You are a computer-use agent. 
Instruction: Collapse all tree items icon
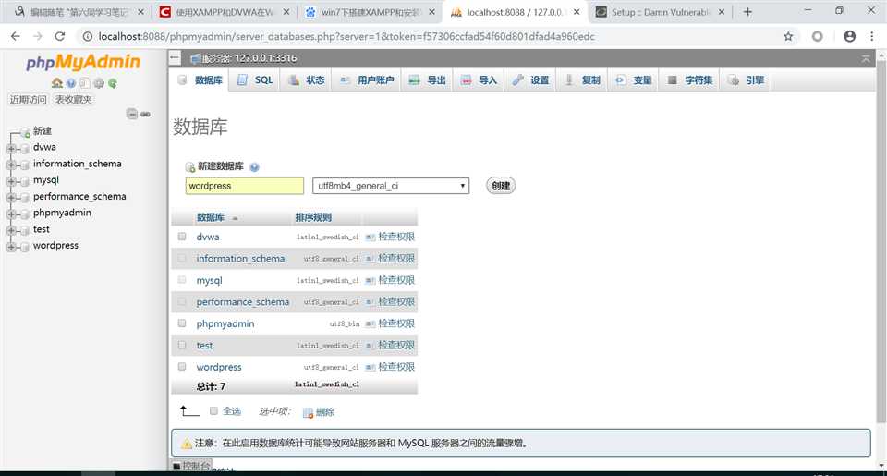point(132,114)
